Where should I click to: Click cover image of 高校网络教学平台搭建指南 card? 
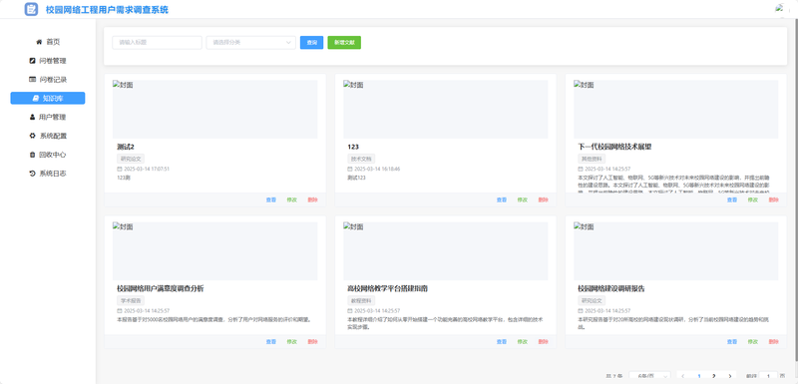click(445, 250)
